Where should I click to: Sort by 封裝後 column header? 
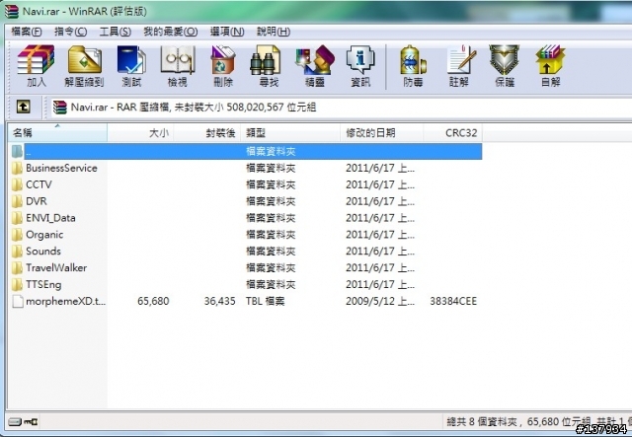click(206, 132)
